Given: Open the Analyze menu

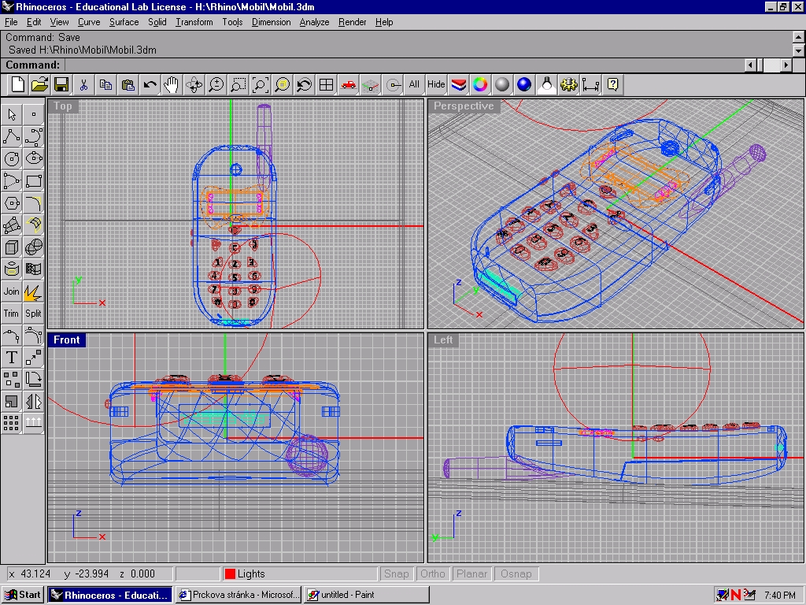Looking at the screenshot, I should pos(314,22).
